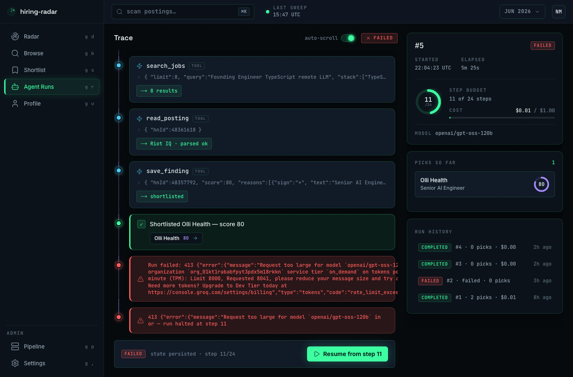Open the Profile section
The height and width of the screenshot is (377, 573).
[x=52, y=103]
